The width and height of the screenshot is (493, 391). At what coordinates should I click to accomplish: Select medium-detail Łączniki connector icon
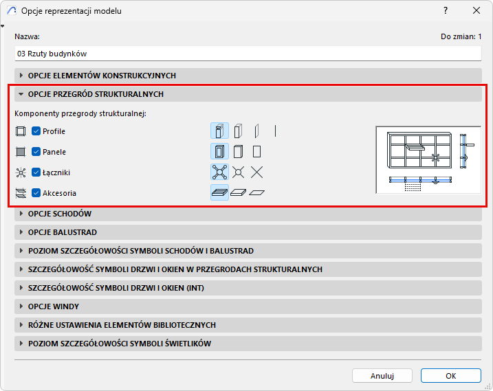coord(238,172)
